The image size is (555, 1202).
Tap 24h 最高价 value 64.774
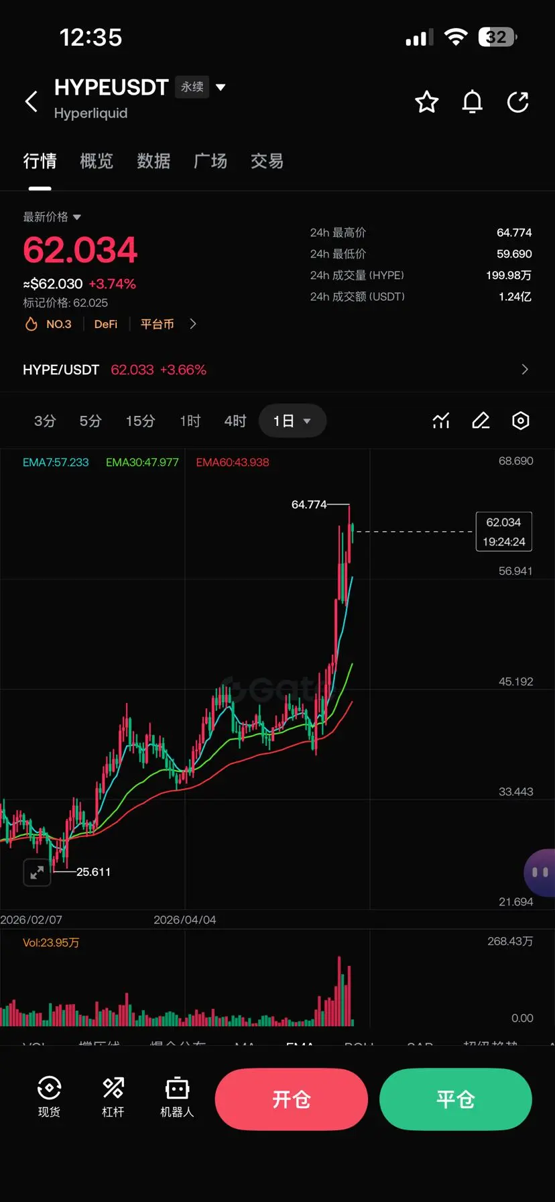coord(514,233)
